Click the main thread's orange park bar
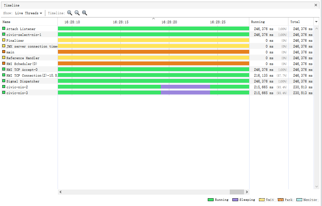The image size is (322, 206). coord(153,52)
